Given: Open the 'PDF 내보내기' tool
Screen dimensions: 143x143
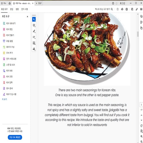Looking at the screenshot, I should 9,23.
